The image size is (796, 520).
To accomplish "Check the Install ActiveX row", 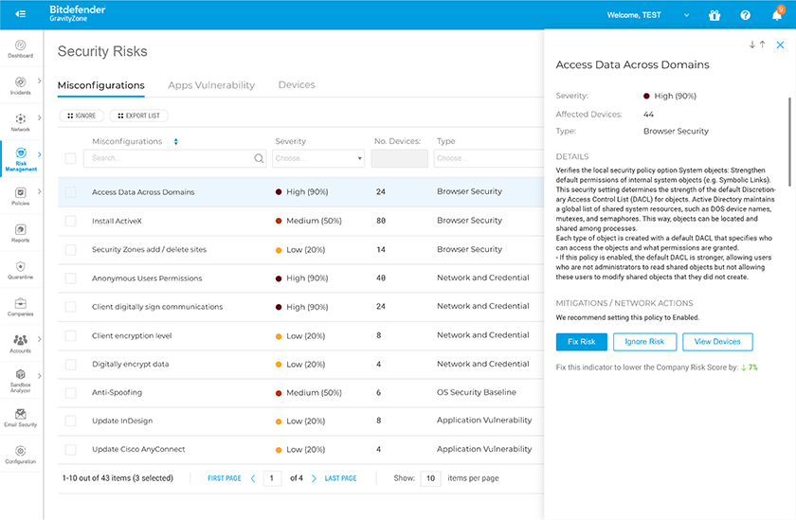I will (70, 222).
